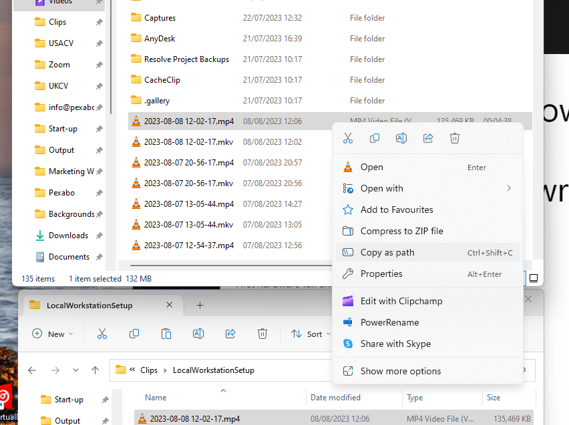Select CacheClip folder row
Viewport: 569px width, 425px height.
point(330,80)
